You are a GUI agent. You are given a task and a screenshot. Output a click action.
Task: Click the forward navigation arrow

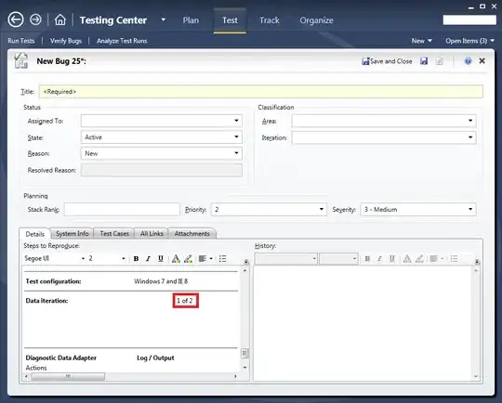(35, 19)
